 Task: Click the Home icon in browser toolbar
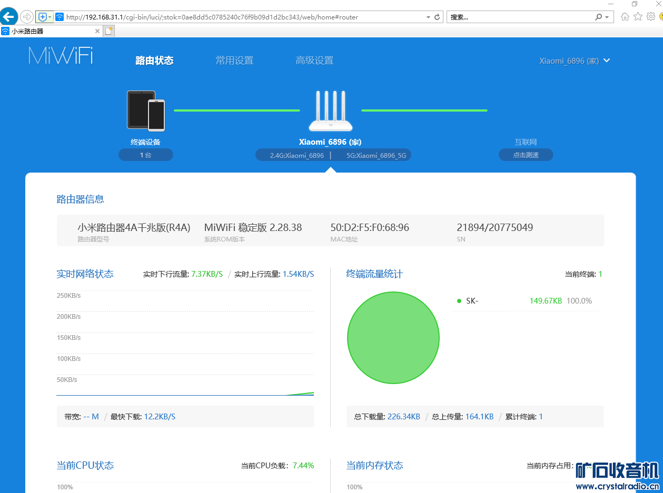click(x=625, y=17)
